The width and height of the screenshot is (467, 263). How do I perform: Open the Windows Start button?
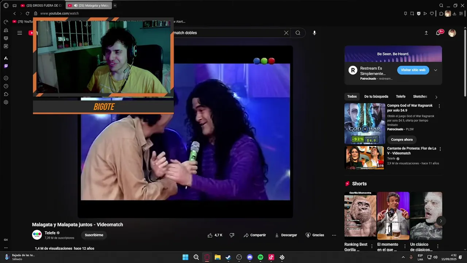coord(185,257)
